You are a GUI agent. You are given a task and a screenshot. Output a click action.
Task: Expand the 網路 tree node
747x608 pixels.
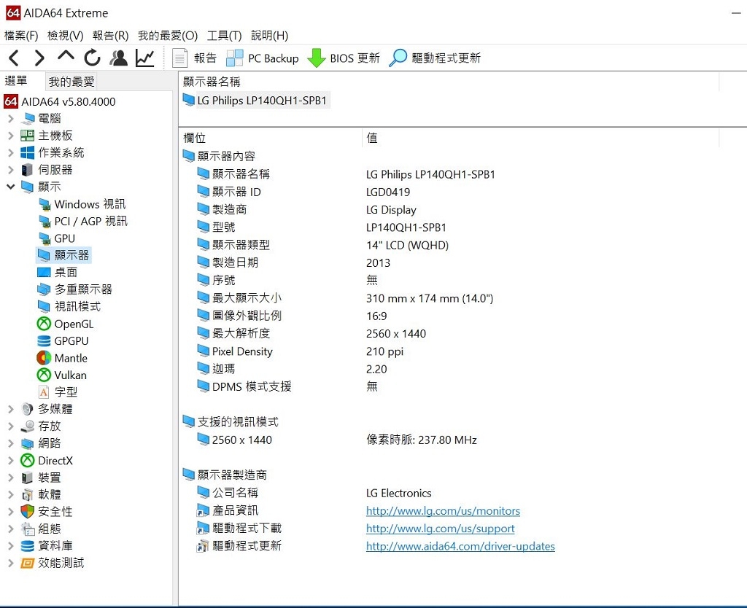tap(11, 443)
